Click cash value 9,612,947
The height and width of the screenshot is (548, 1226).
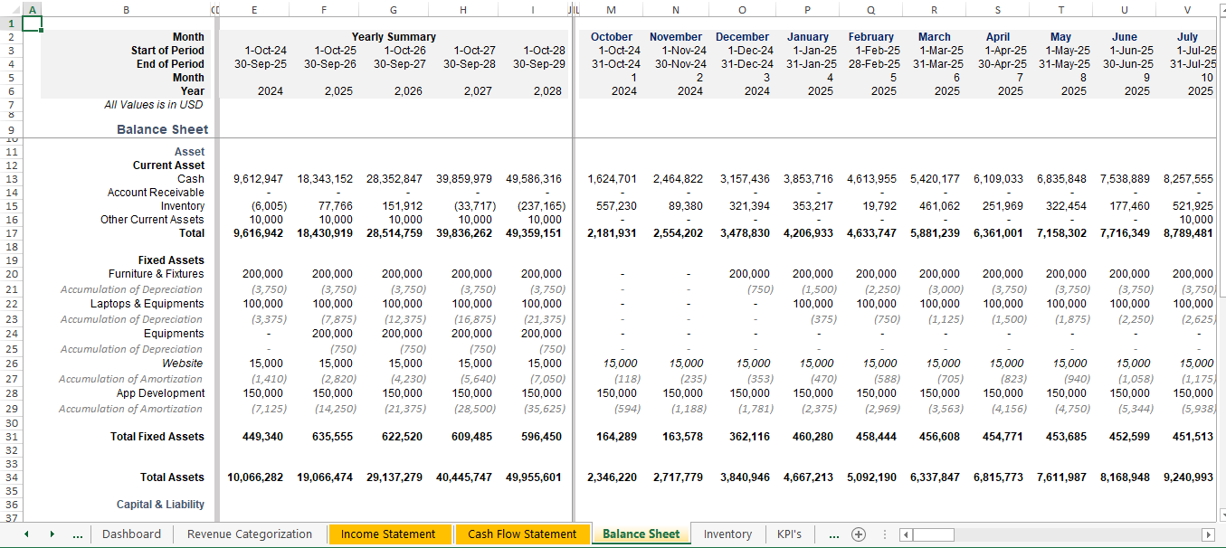coord(260,179)
